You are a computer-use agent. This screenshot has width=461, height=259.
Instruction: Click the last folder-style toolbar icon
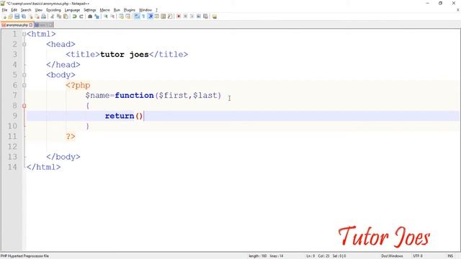click(x=215, y=17)
